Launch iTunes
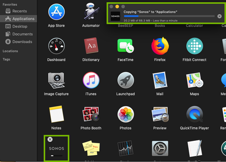 point(91,80)
